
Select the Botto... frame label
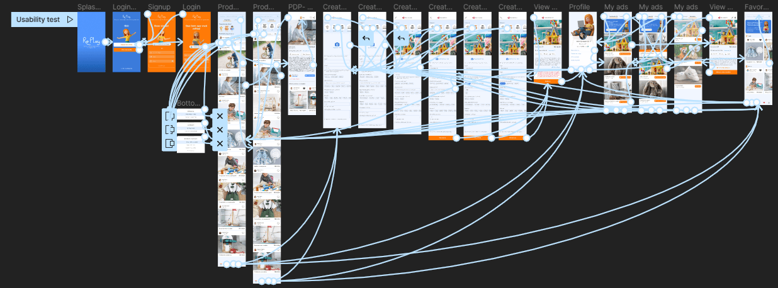coord(189,103)
